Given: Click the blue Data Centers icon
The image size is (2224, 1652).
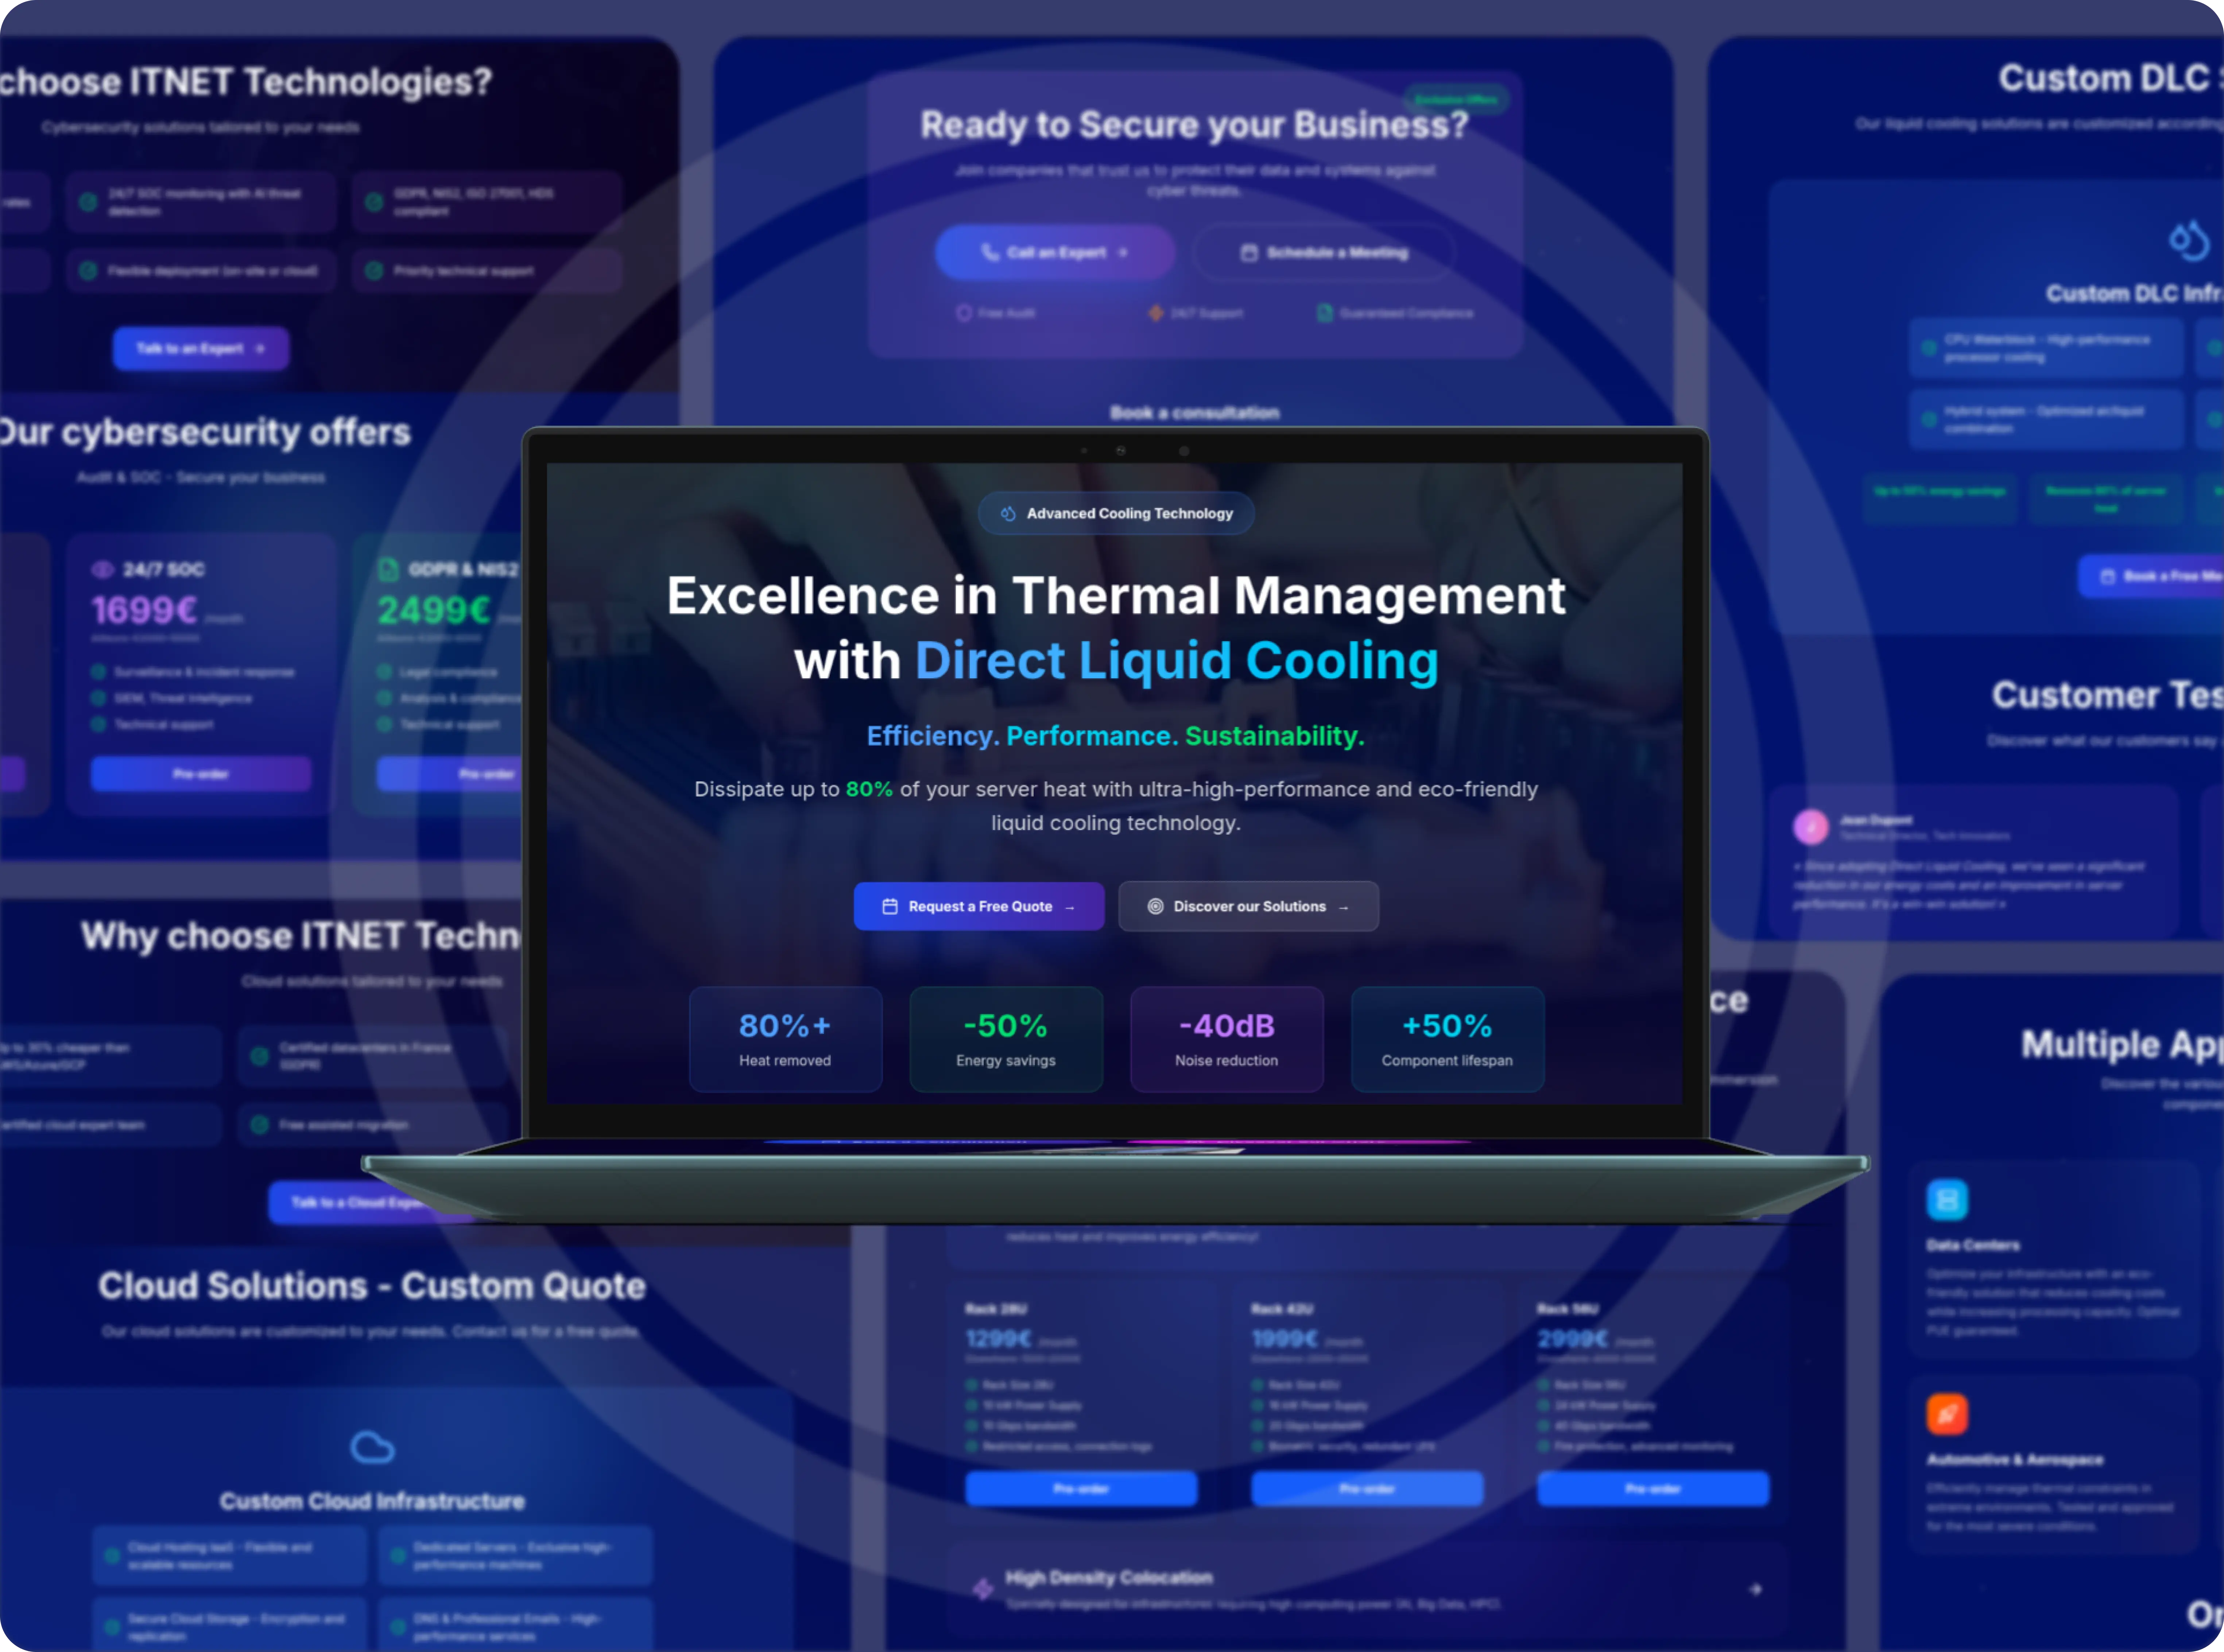Looking at the screenshot, I should click(1947, 1200).
